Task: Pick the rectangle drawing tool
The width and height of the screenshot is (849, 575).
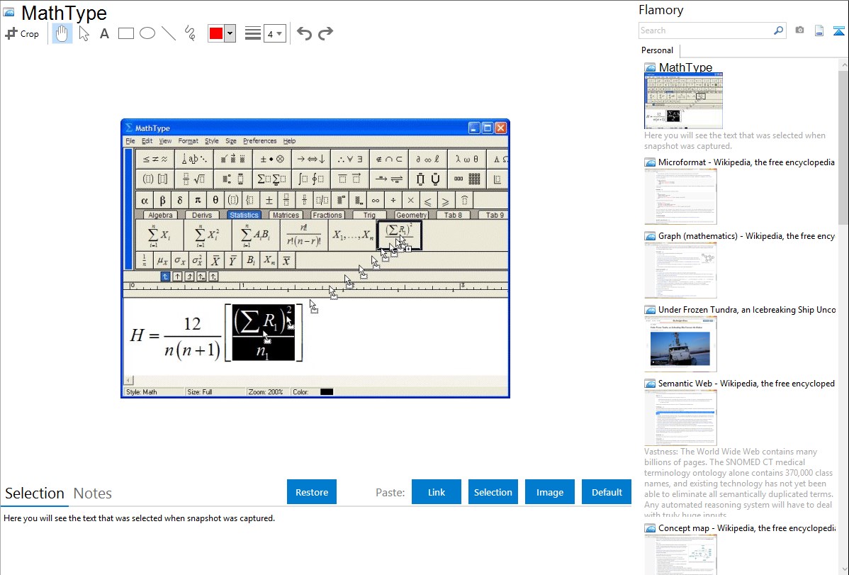Action: (125, 33)
